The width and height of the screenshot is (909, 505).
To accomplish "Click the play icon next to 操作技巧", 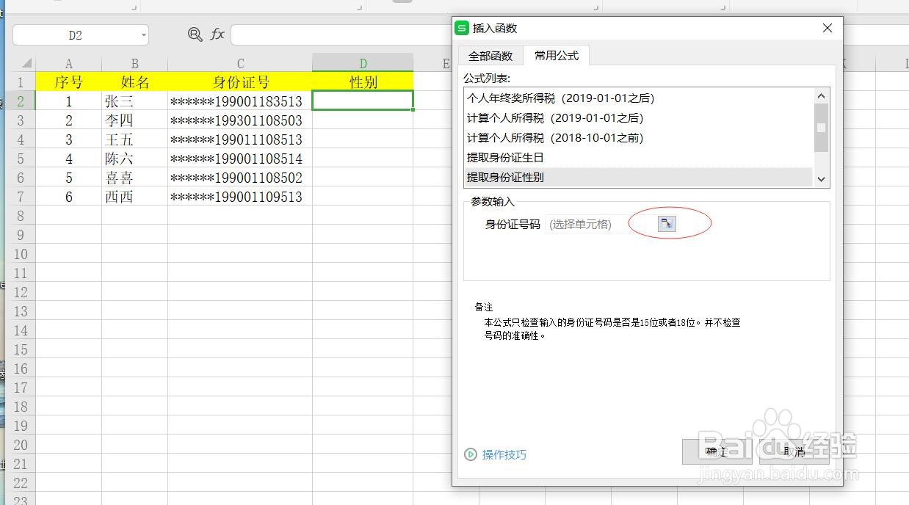I will pyautogui.click(x=471, y=454).
